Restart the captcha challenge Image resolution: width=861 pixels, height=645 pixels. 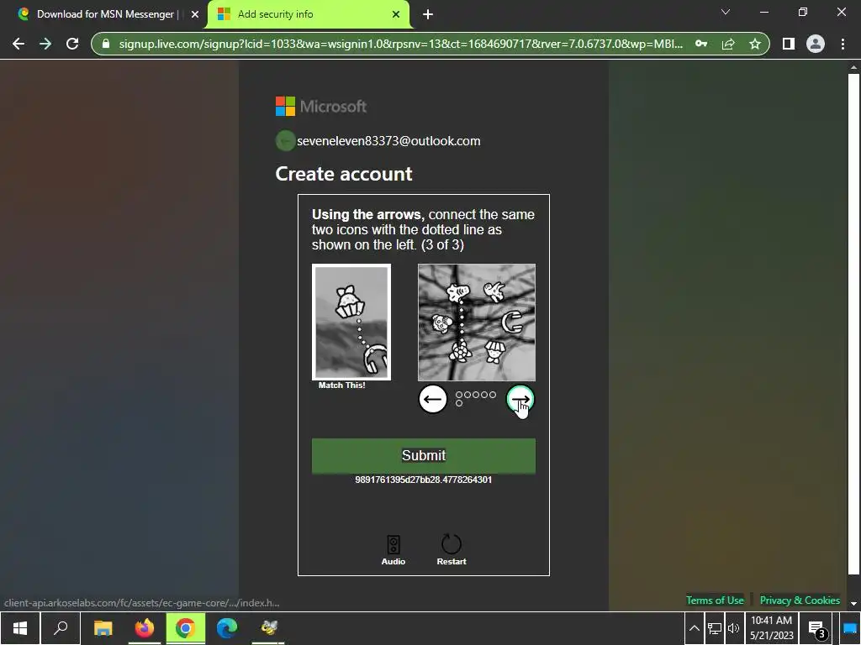tap(452, 550)
